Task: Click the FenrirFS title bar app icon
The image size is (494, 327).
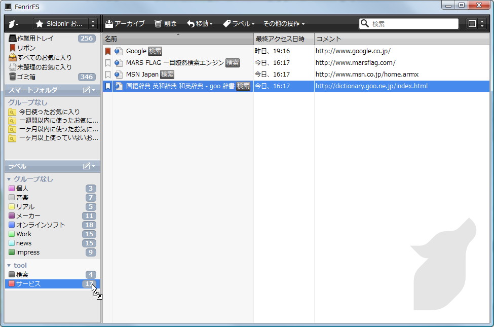Action: click(x=8, y=7)
